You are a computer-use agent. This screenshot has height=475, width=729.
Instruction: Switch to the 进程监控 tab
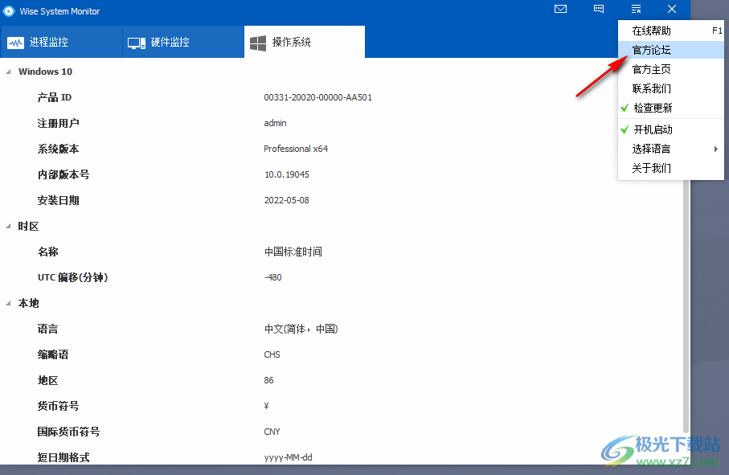61,42
